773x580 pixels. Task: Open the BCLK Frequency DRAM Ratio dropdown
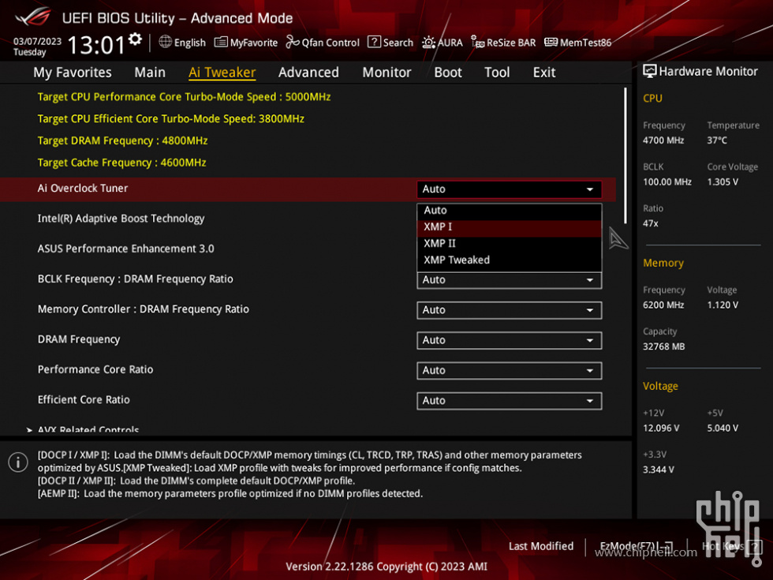pos(509,280)
